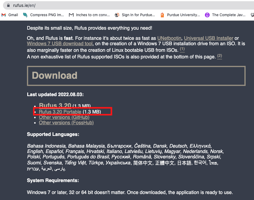Download Rufus 3.20 Portable
The height and width of the screenshot is (200, 254).
point(60,112)
